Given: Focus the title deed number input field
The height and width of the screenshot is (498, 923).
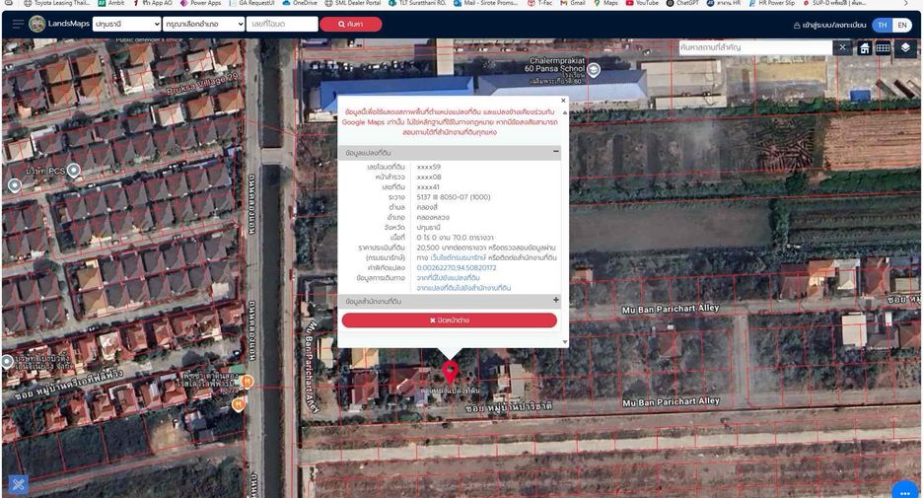Looking at the screenshot, I should point(282,24).
